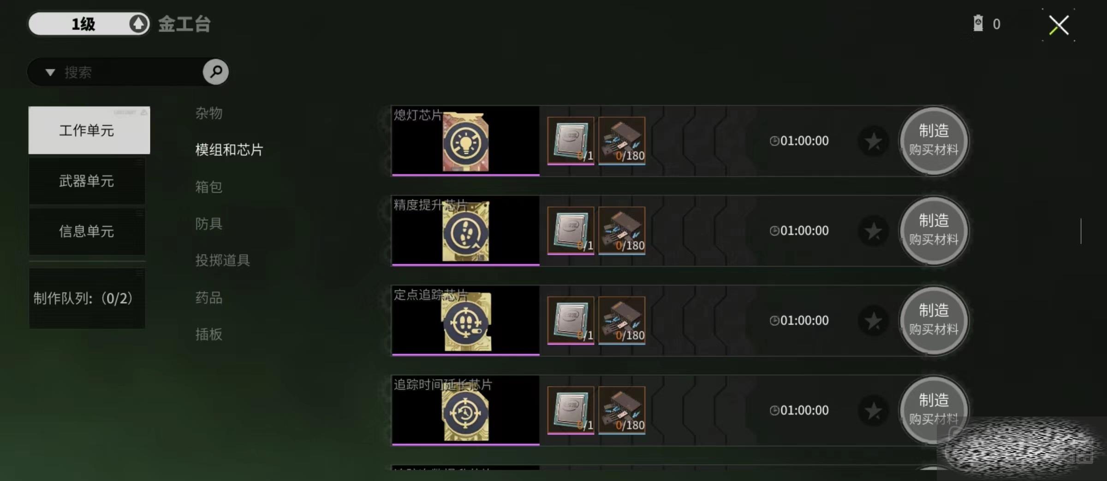Select the 精度提升芯片 chip icon
1107x481 pixels.
465,231
